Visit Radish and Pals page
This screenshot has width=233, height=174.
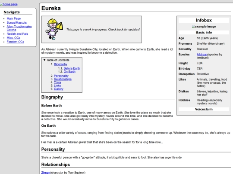click(17, 34)
